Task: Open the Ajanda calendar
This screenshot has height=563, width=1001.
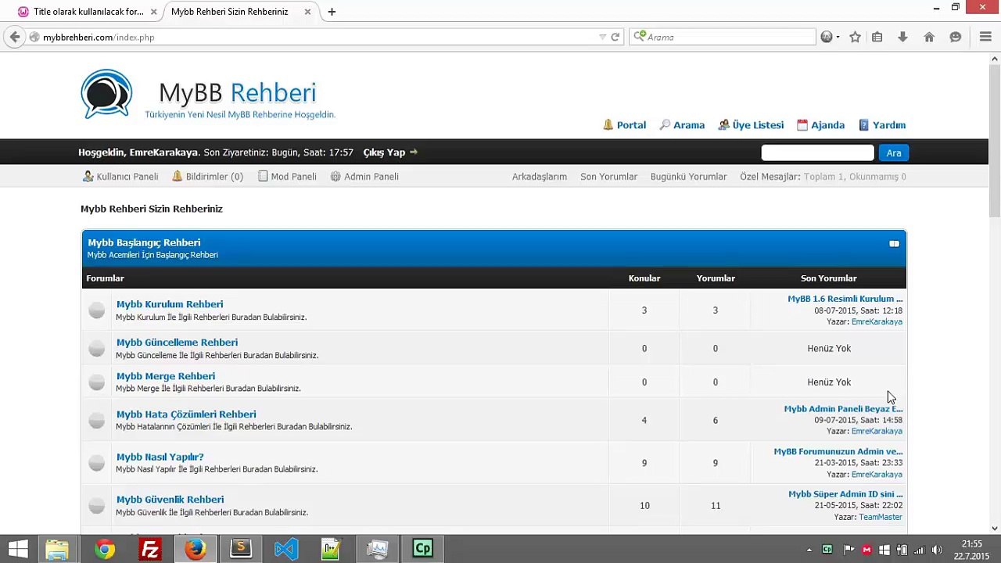Action: tap(820, 125)
